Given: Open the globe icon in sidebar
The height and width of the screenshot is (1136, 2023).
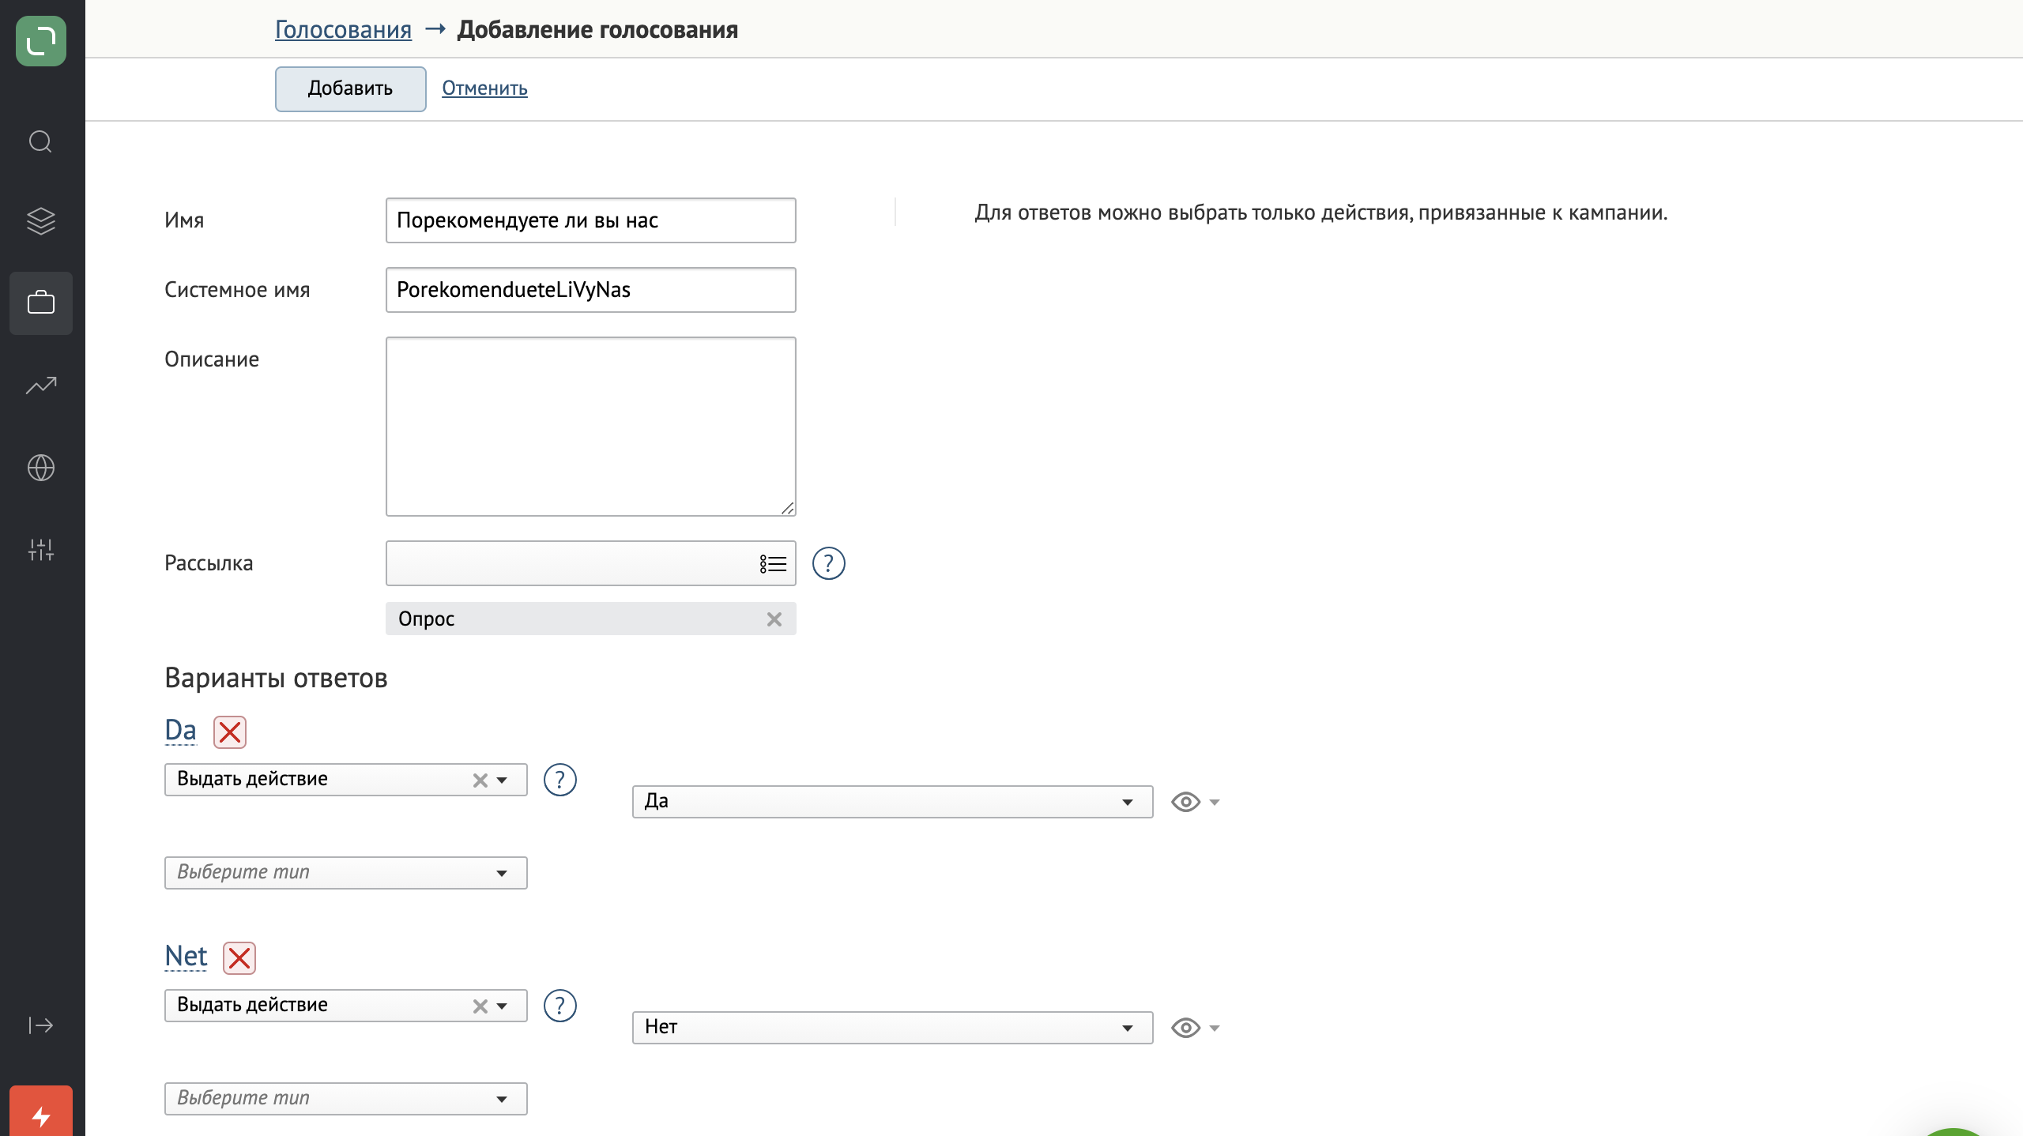Looking at the screenshot, I should [x=41, y=468].
